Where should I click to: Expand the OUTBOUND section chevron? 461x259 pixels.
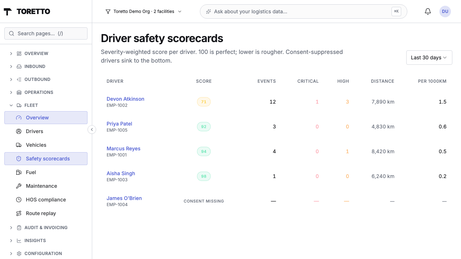point(11,79)
